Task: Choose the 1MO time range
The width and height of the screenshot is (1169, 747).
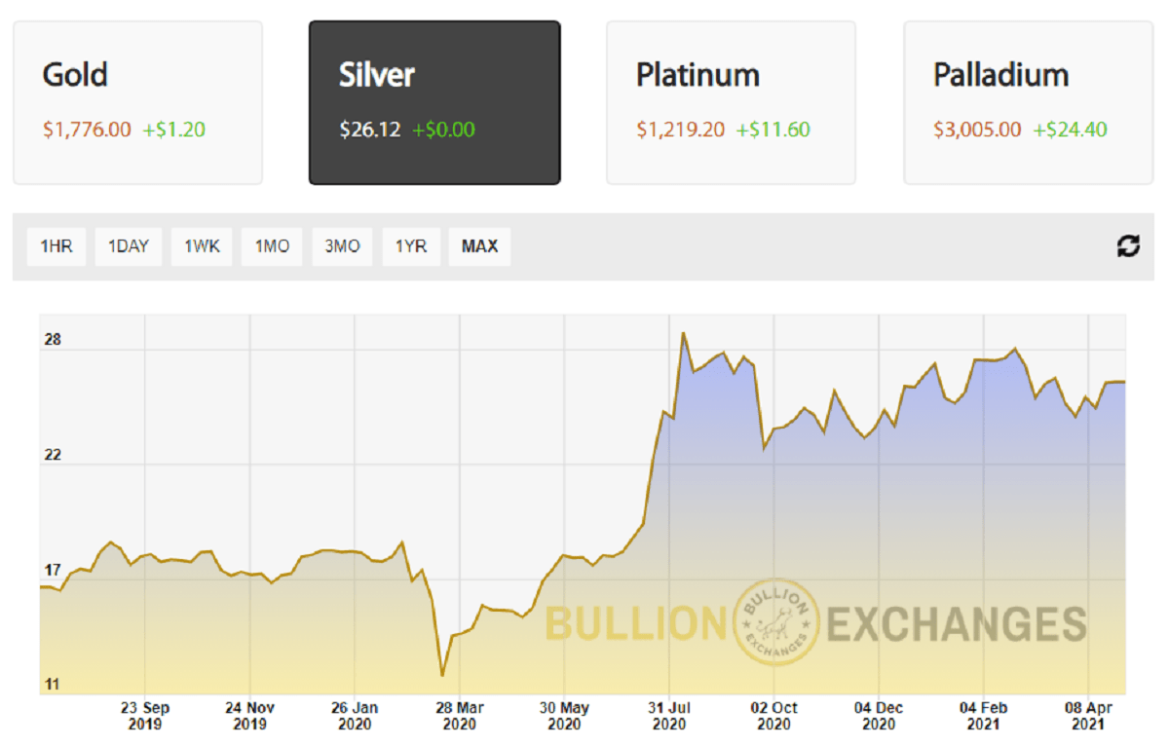Action: point(272,246)
